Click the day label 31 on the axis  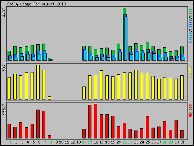point(182,142)
